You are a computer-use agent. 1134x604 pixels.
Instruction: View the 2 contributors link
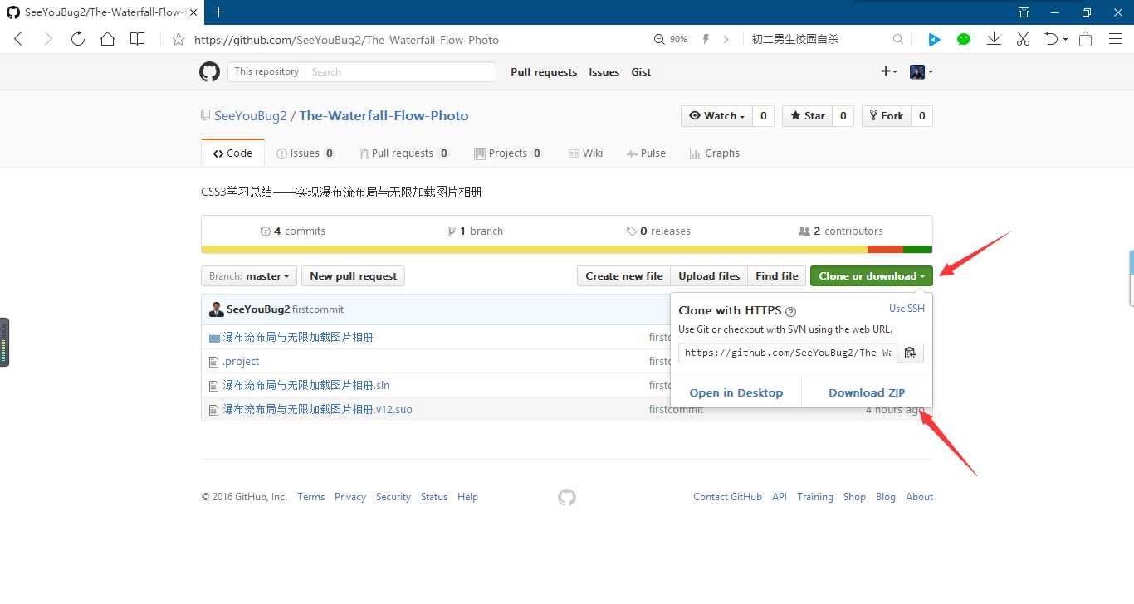point(840,231)
